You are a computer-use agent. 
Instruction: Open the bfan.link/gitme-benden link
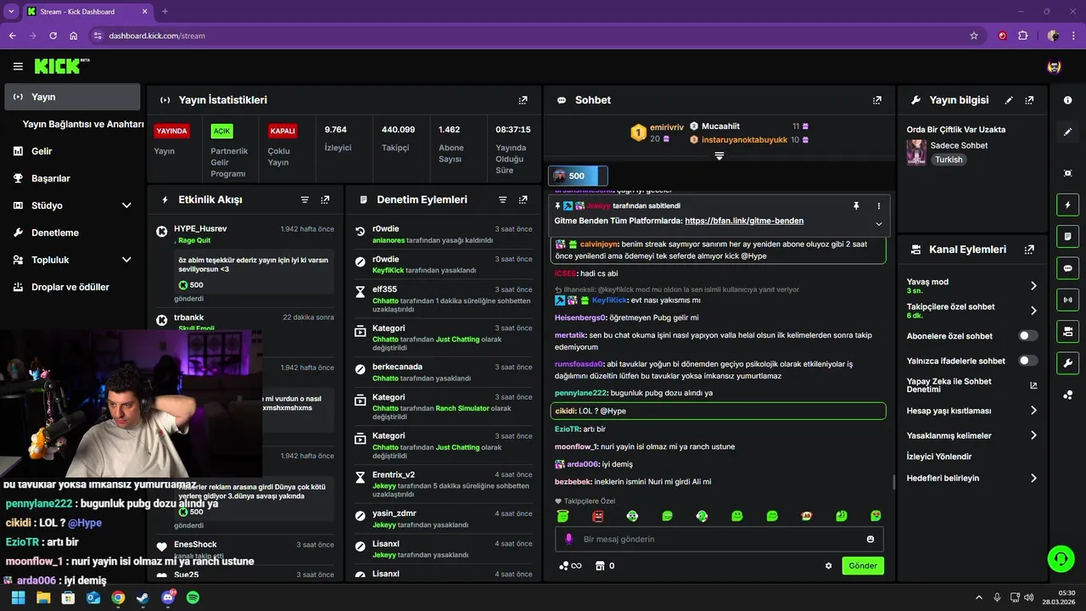pyautogui.click(x=744, y=221)
